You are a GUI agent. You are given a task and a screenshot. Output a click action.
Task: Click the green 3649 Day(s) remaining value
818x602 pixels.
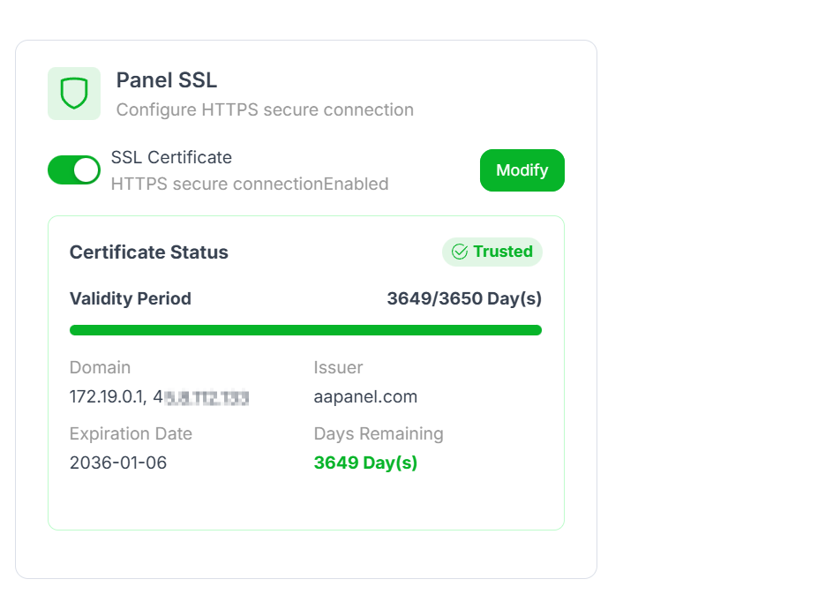point(365,463)
